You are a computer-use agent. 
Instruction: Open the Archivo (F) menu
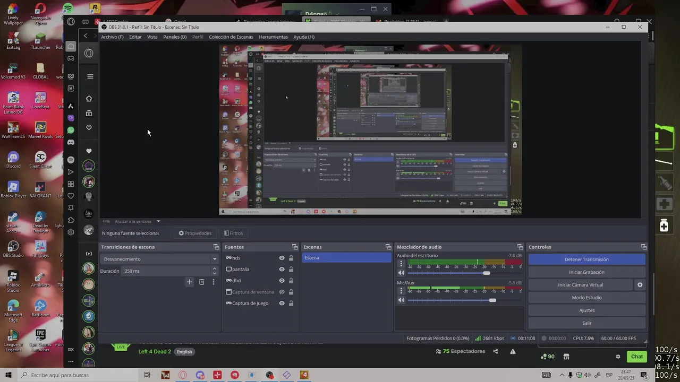(112, 37)
